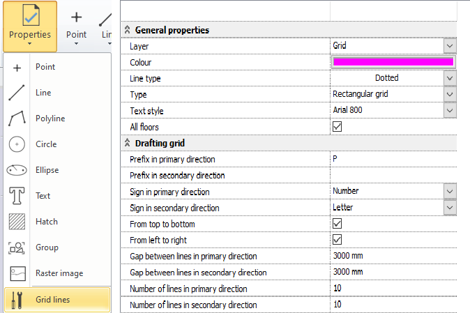470x313 pixels.
Task: Select the Hatch pattern icon
Action: pyautogui.click(x=17, y=222)
